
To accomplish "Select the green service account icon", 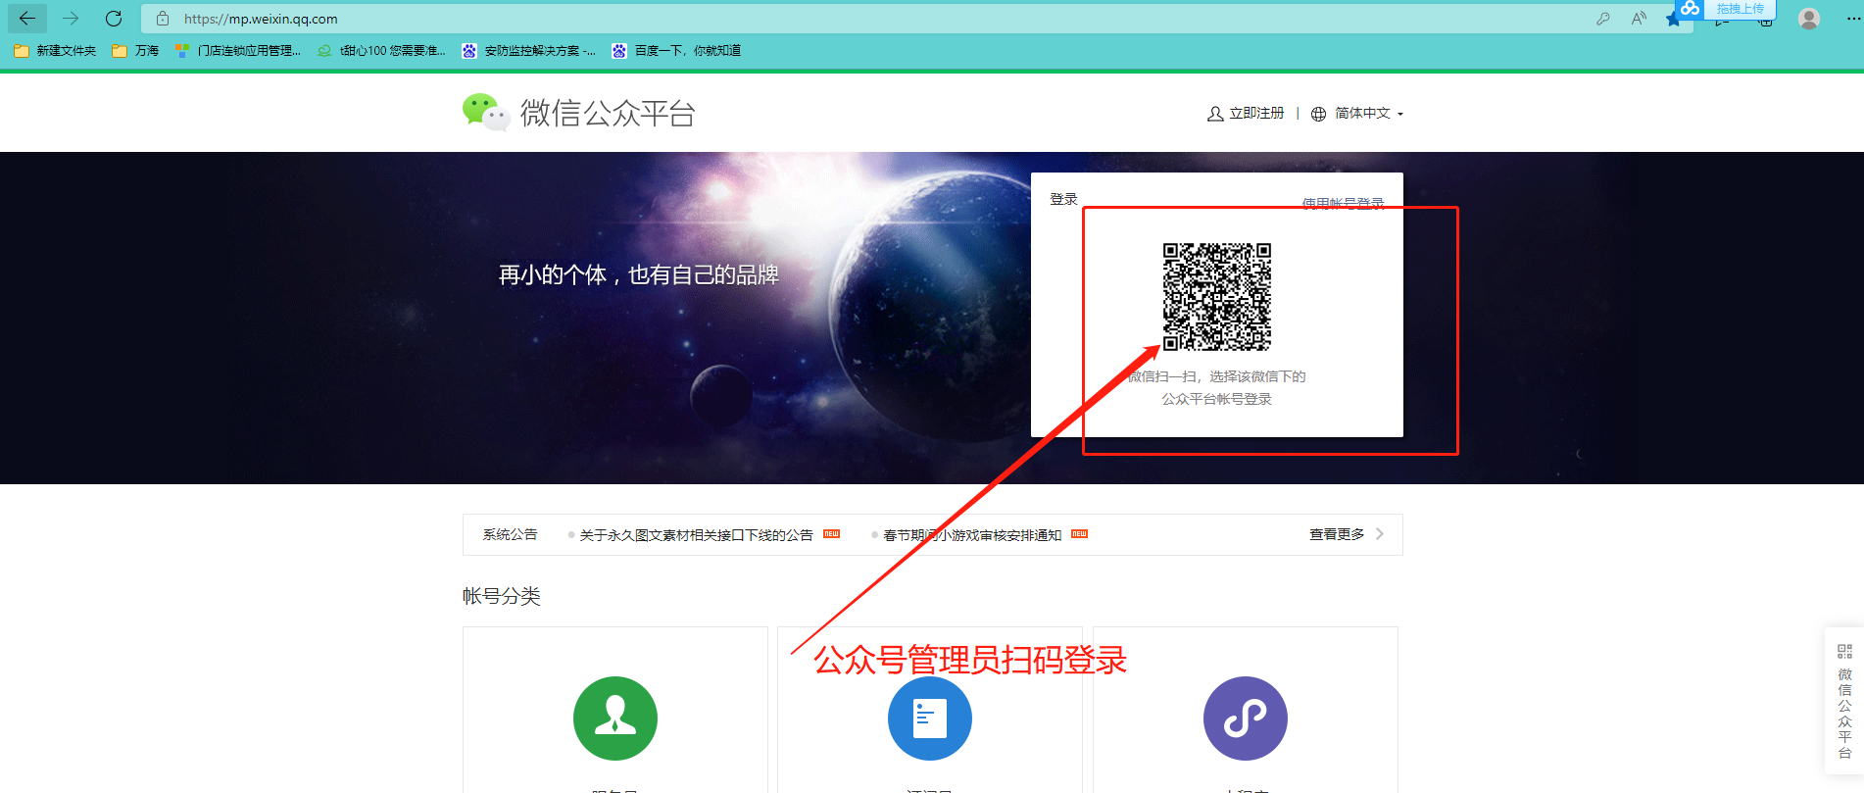I will (x=615, y=719).
